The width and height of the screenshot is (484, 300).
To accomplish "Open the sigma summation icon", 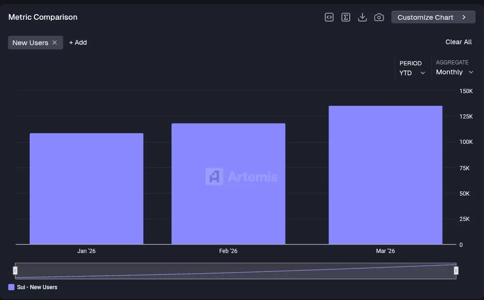I will point(346,17).
